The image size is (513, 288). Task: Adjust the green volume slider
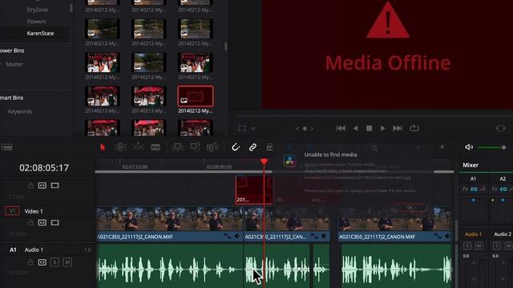coord(491,147)
